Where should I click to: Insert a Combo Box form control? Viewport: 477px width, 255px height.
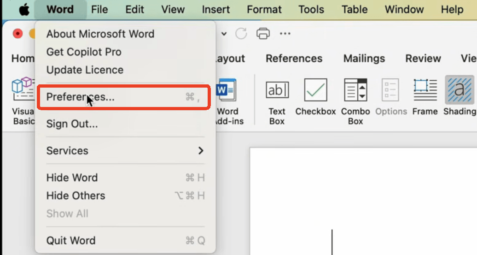[355, 102]
